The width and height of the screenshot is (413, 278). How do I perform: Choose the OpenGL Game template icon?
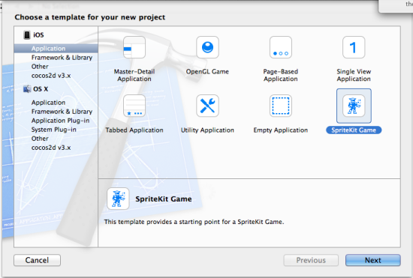click(x=207, y=47)
